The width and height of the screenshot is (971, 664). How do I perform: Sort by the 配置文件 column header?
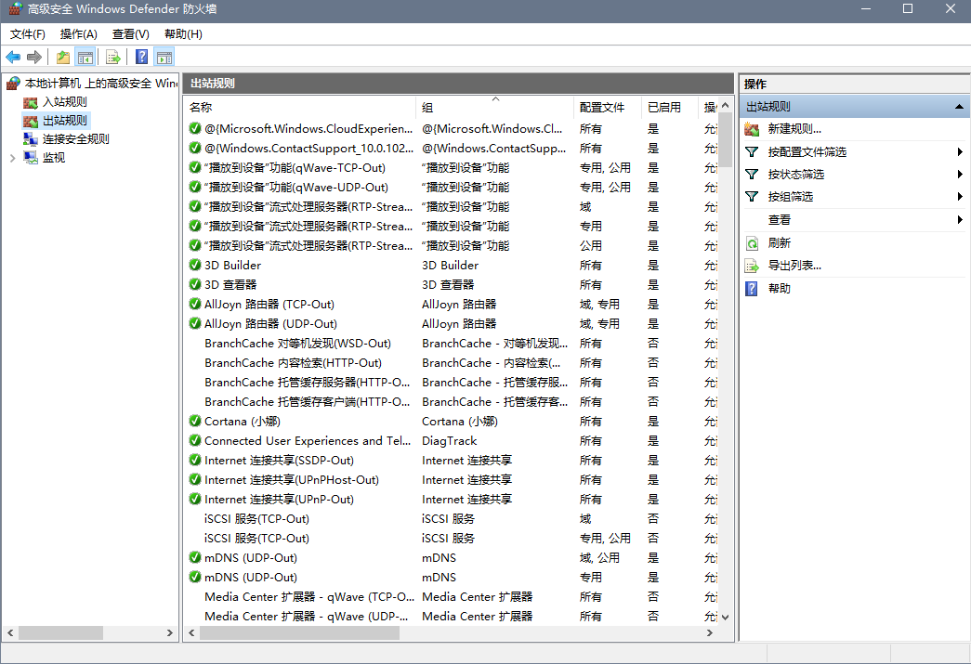(607, 107)
